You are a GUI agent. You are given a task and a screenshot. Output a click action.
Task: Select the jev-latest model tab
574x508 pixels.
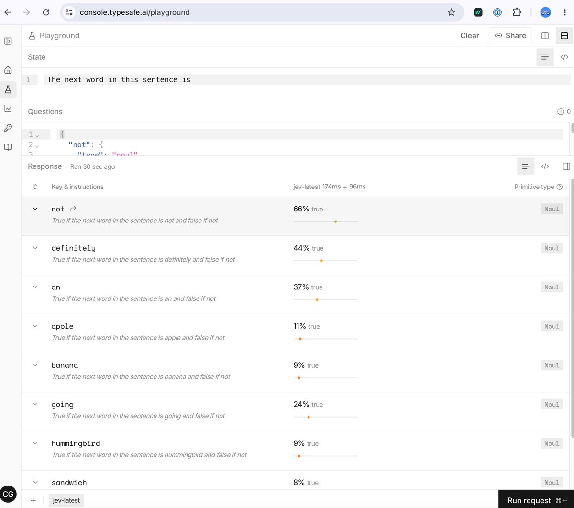pos(66,500)
